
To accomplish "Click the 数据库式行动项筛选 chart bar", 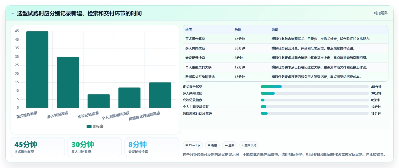I will click(x=160, y=95).
